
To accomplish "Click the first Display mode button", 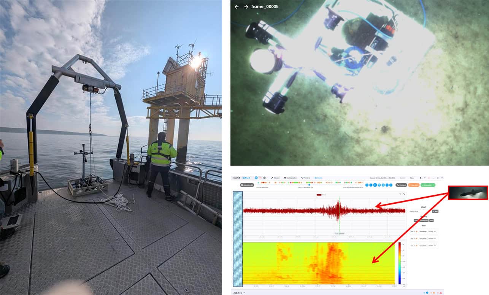I will [x=416, y=220].
